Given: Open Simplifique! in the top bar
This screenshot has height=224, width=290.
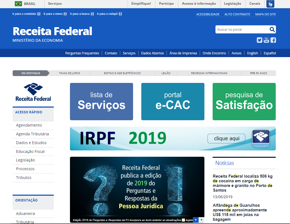Looking at the screenshot, I should tap(141, 4).
